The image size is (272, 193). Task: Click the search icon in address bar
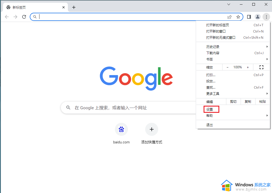coord(35,17)
